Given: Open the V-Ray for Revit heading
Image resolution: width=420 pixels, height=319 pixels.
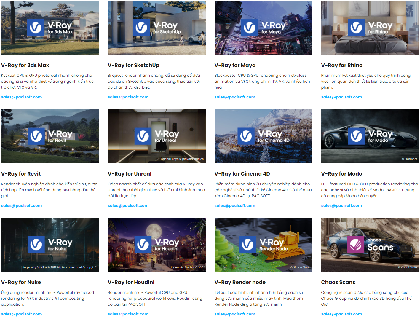Looking at the screenshot, I should point(21,174).
